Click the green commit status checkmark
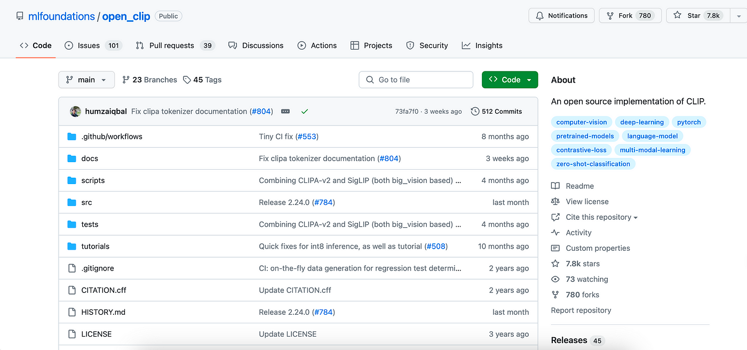This screenshot has height=350, width=747. click(x=305, y=112)
